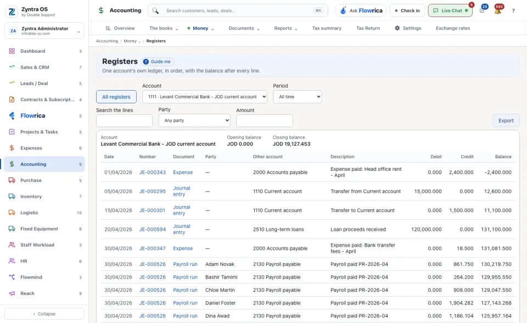Open the Dashboard sidebar icon

point(12,51)
